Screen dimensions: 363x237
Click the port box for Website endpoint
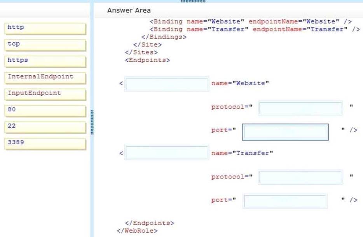point(285,132)
